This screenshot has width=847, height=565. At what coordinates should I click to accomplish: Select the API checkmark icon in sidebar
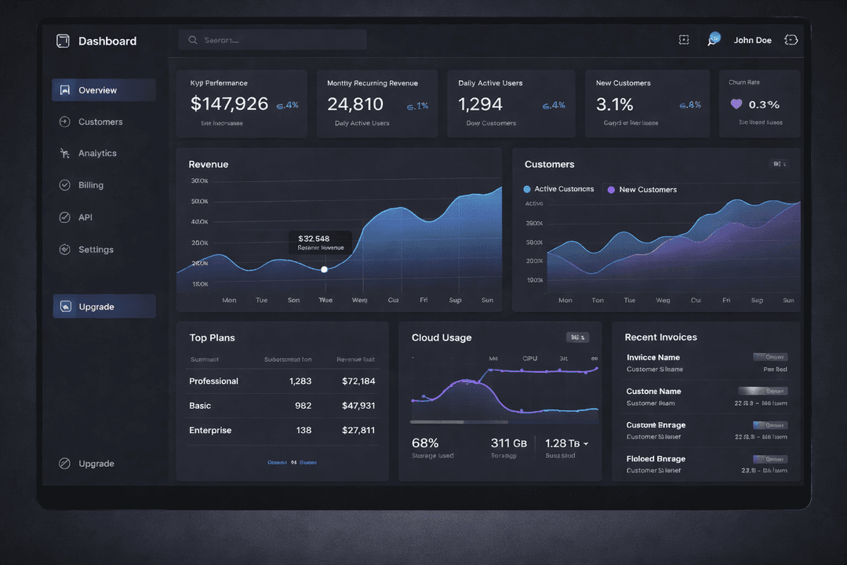[65, 217]
